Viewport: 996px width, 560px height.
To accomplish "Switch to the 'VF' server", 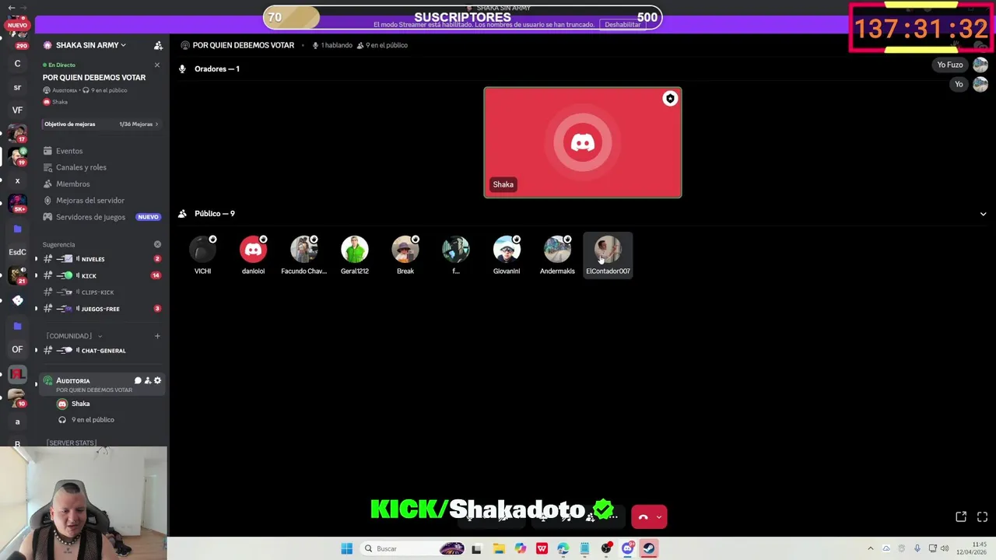I will tap(17, 110).
